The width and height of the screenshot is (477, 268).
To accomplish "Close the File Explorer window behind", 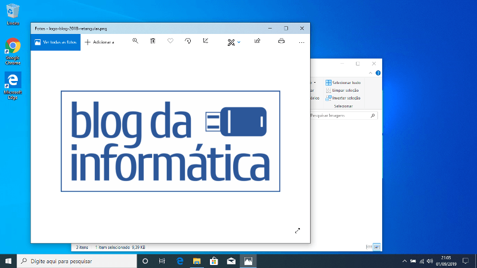I will click(374, 64).
